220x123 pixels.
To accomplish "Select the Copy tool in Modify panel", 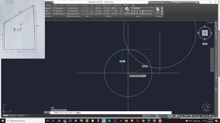I will click(98, 11).
